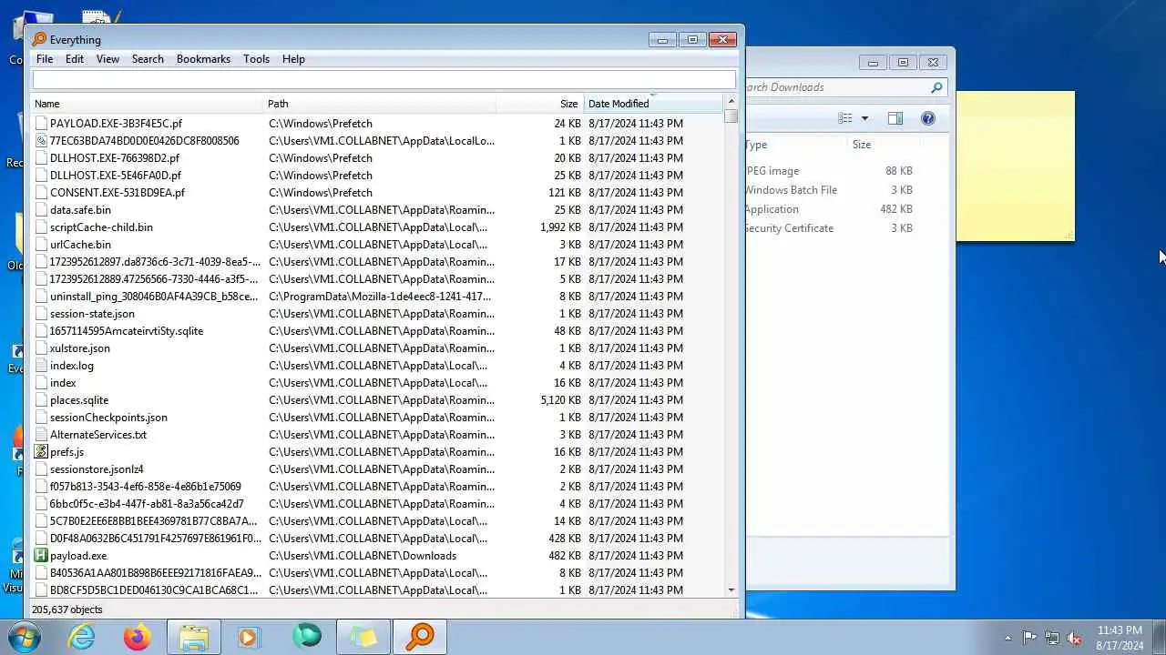Click the change view icon in the Downloads window

[845, 118]
